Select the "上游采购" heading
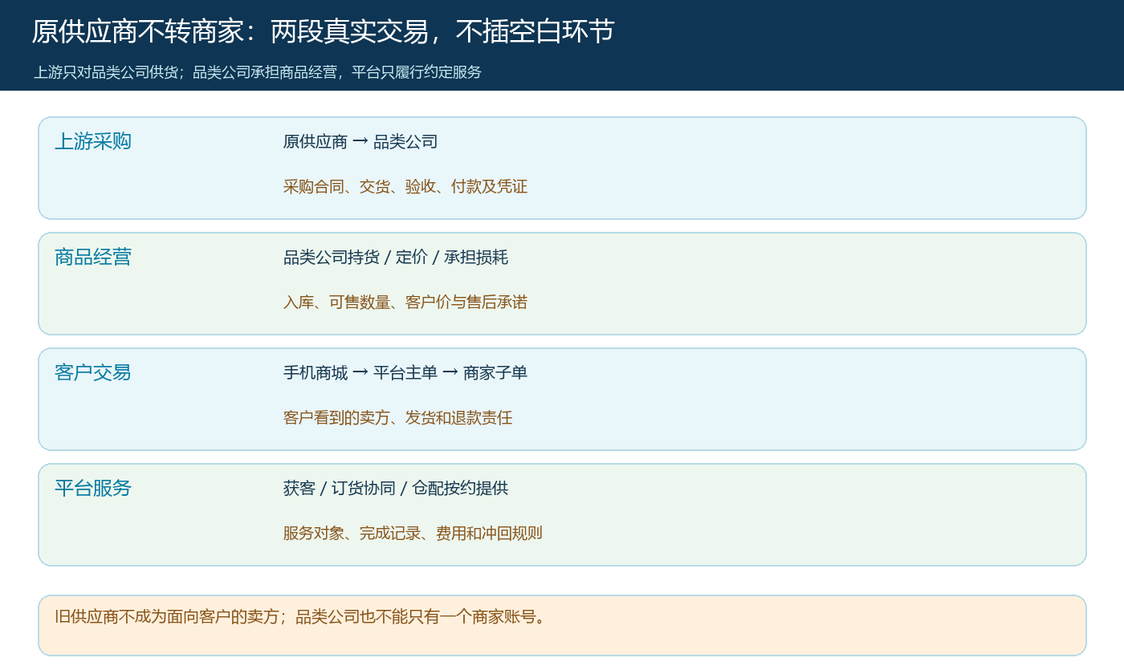Screen dimensions: 1124x666 click(93, 141)
